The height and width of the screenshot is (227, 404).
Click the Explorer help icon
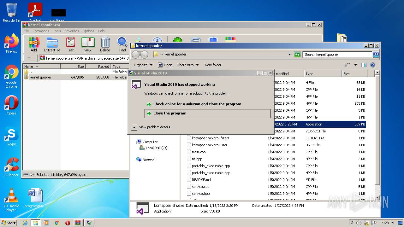(x=372, y=65)
